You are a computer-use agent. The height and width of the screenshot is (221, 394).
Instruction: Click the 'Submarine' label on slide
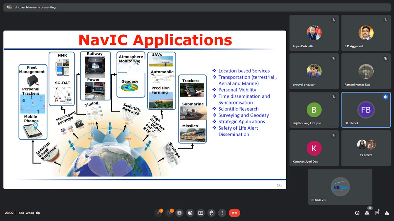193,104
